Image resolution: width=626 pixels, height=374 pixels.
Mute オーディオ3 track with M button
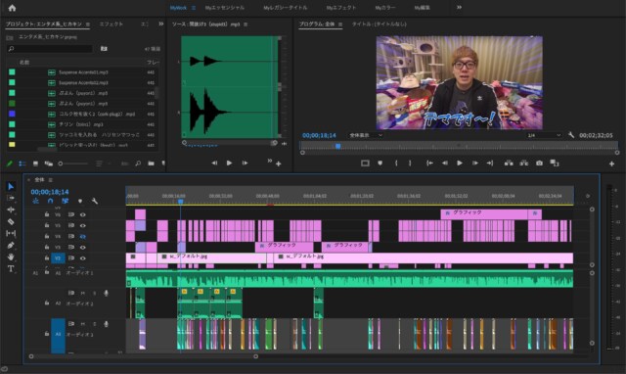[82, 324]
